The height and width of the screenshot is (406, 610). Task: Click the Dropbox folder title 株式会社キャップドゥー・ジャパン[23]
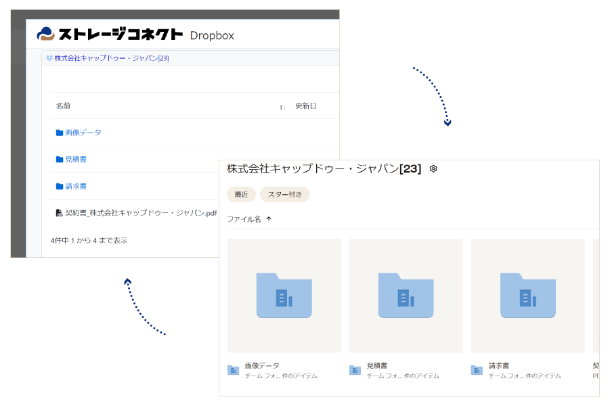click(324, 168)
